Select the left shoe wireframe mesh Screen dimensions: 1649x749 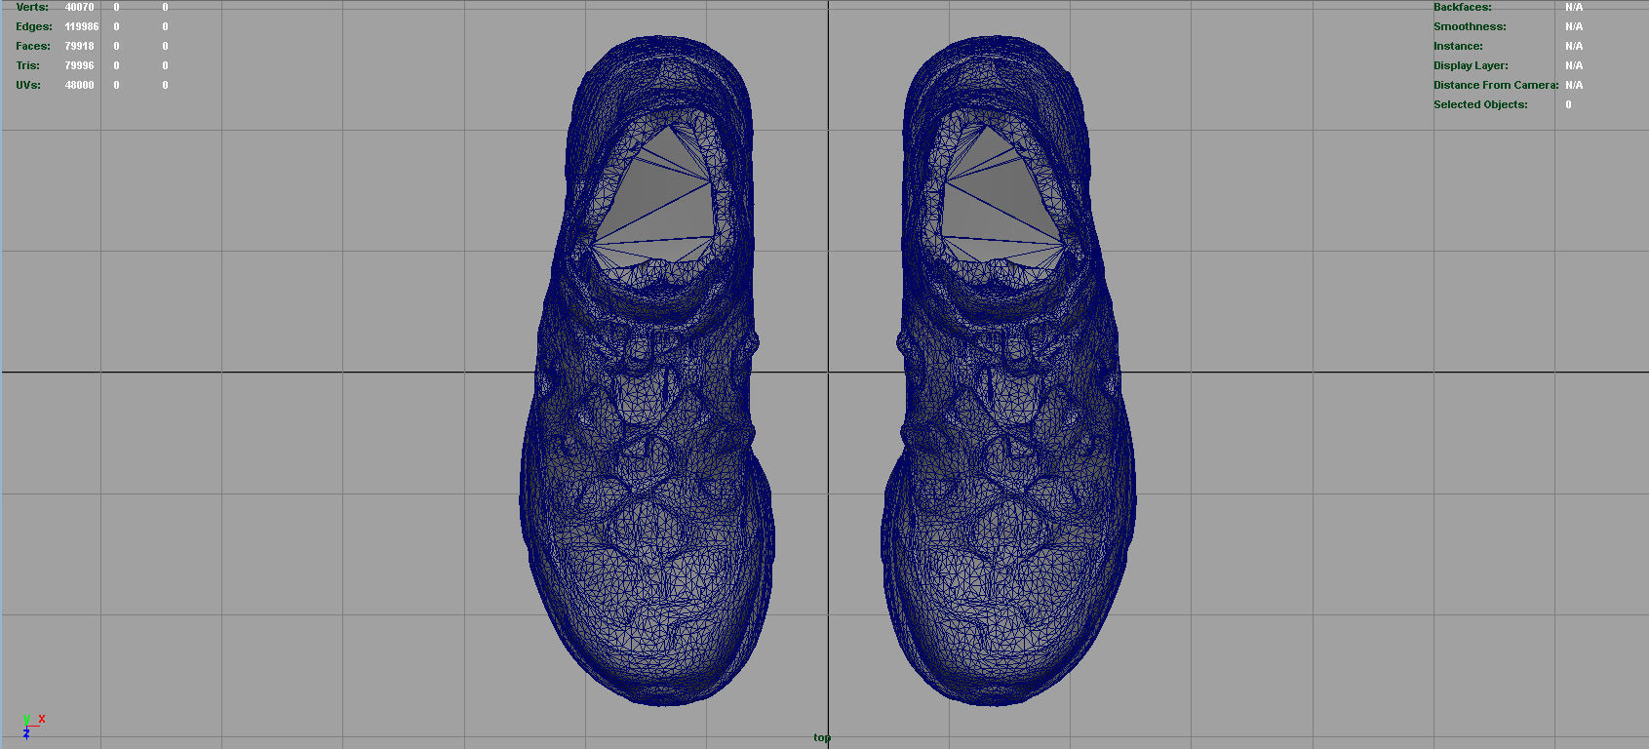(x=648, y=371)
